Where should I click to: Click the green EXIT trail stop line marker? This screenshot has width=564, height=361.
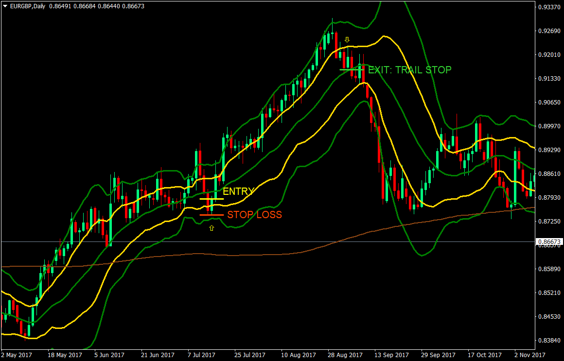[352, 70]
